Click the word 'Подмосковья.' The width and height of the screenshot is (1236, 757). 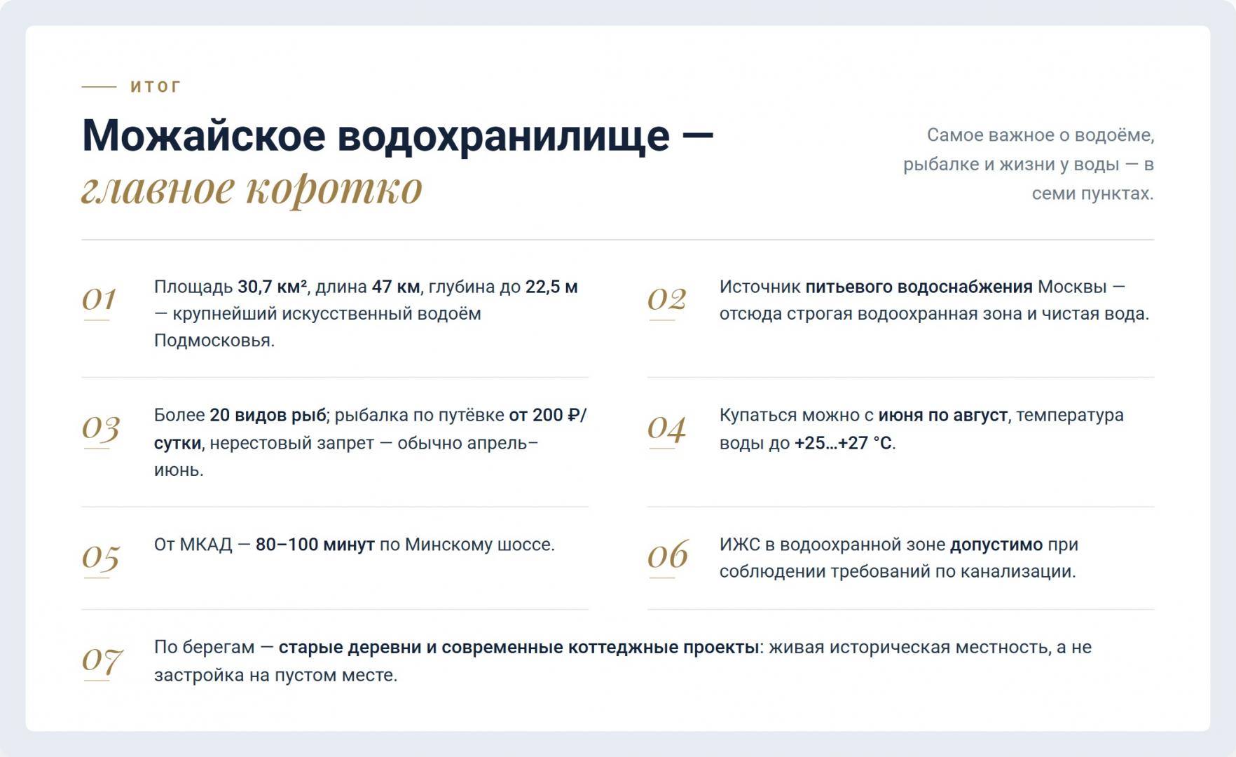tap(214, 340)
